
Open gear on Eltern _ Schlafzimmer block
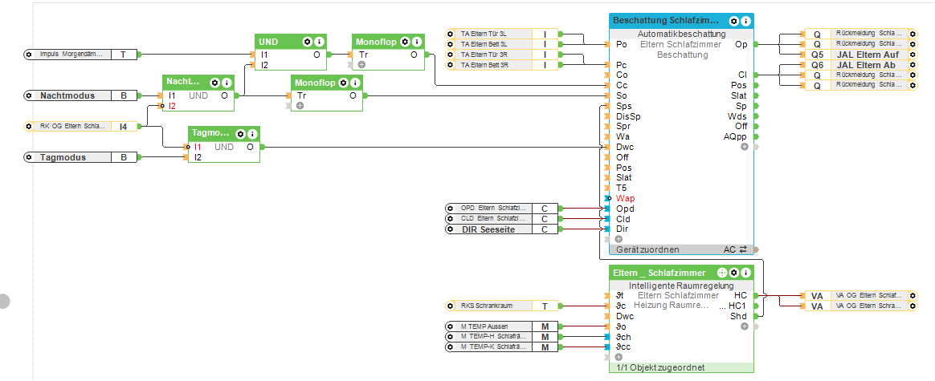(733, 273)
